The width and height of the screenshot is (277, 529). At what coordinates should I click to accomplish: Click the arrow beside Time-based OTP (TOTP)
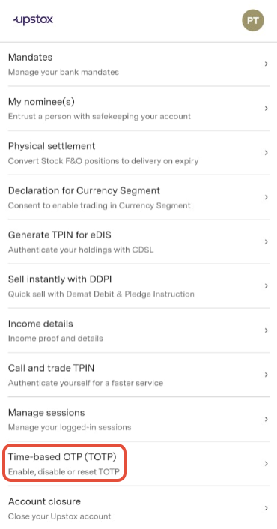point(267,464)
